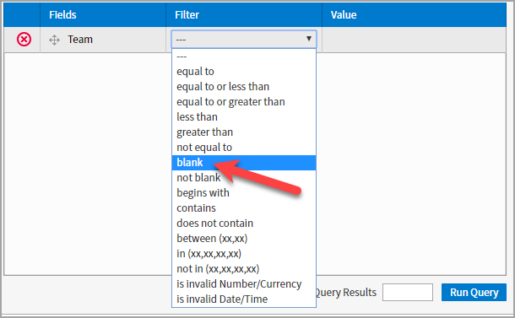
Task: Select 'greater than' filter option
Action: (x=244, y=132)
